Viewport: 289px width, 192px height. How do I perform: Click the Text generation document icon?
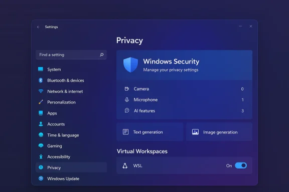(x=126, y=131)
